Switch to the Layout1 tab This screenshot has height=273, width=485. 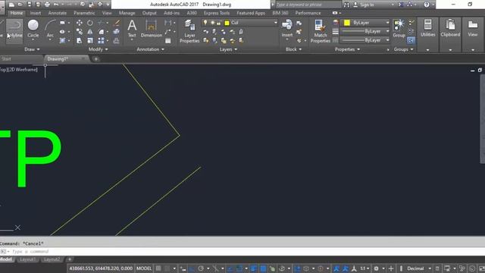pyautogui.click(x=27, y=259)
